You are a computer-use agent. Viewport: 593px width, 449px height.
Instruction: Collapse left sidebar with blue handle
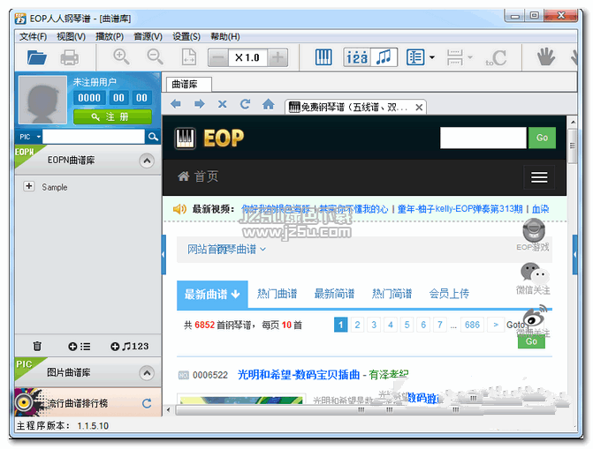click(x=163, y=254)
